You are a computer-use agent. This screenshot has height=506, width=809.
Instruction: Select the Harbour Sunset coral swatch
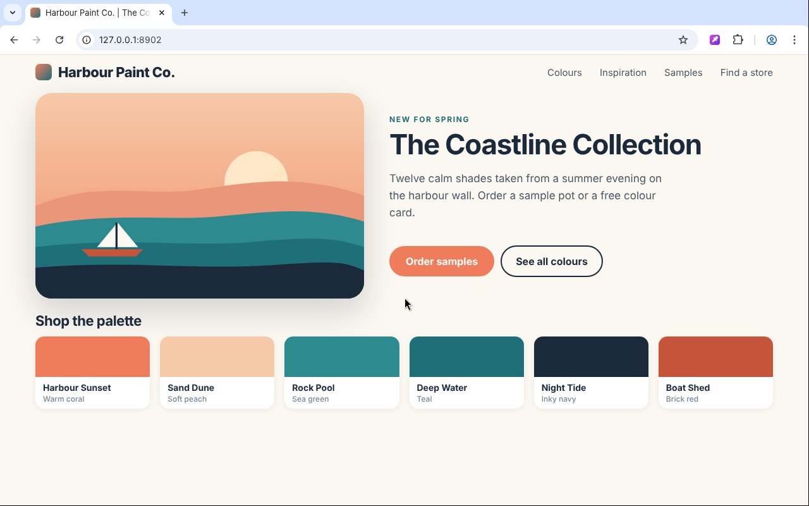92,357
